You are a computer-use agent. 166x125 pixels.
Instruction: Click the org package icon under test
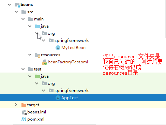44,83
